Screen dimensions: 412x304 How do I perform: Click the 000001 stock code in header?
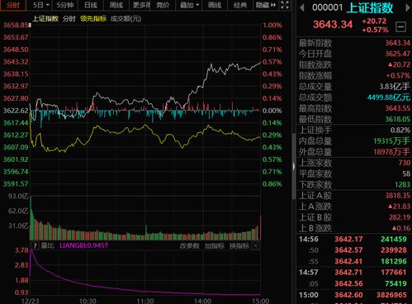click(328, 7)
